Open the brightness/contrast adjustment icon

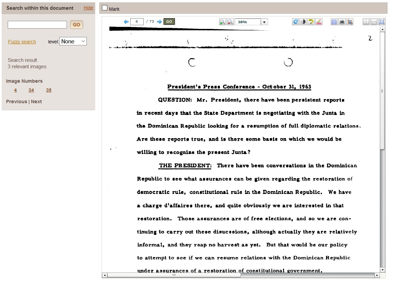[x=303, y=22]
